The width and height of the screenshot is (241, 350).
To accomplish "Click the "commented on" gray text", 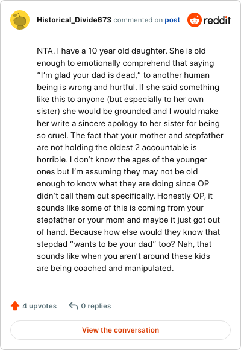I will pyautogui.click(x=138, y=20).
